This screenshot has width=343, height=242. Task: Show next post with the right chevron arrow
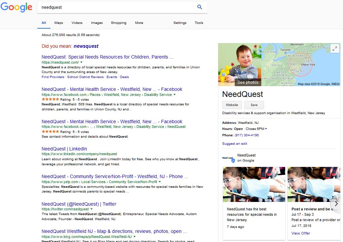(336, 204)
